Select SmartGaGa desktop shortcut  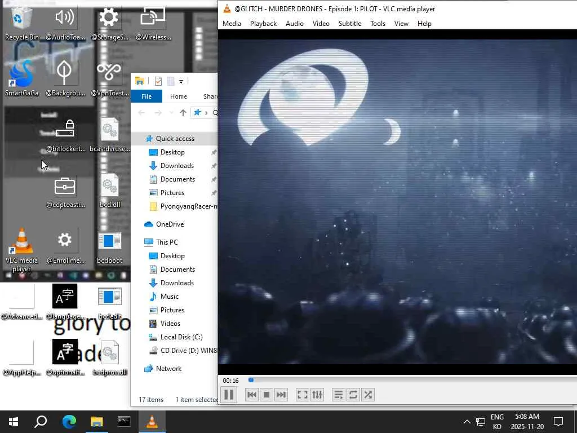point(22,79)
